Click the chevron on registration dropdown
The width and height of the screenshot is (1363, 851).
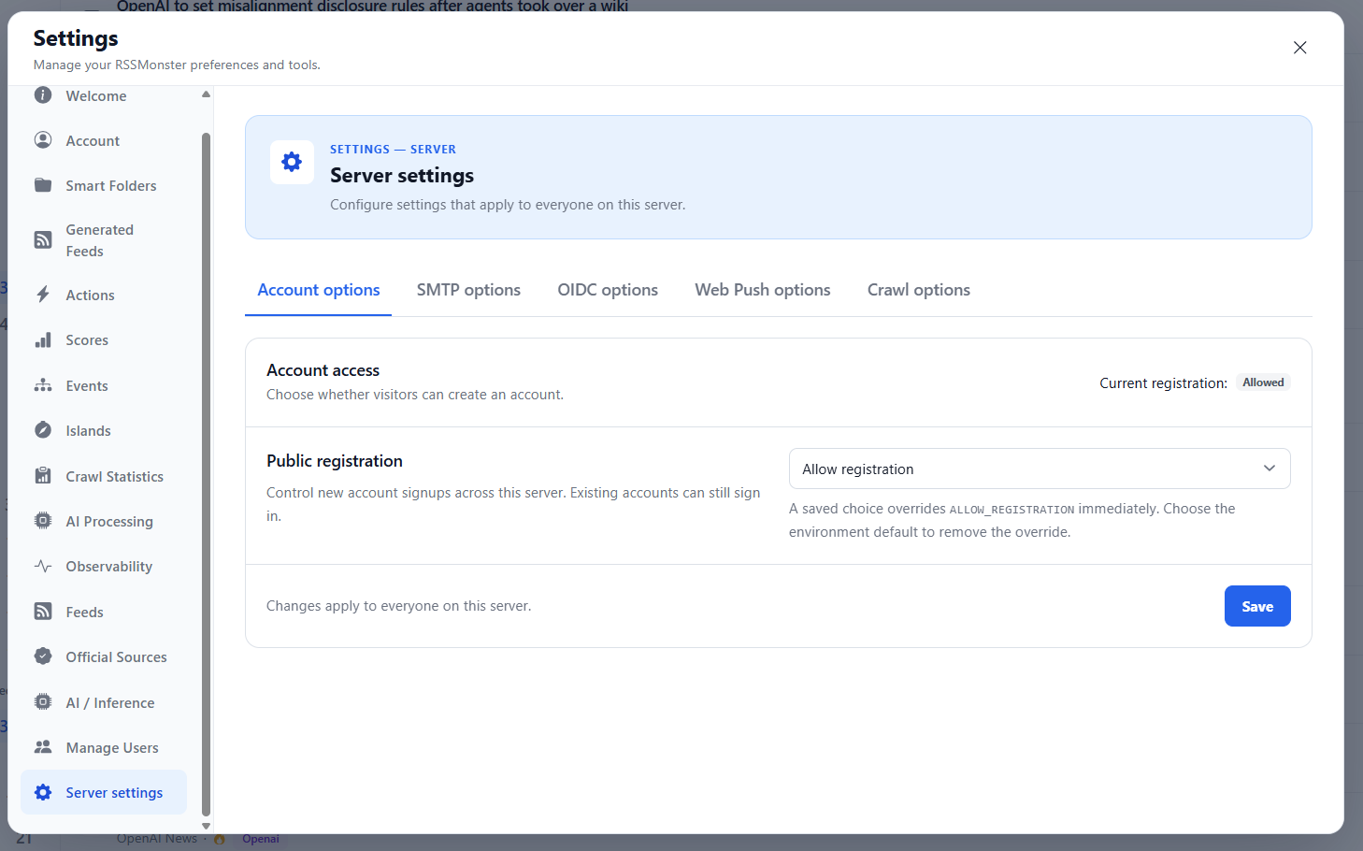(x=1270, y=469)
